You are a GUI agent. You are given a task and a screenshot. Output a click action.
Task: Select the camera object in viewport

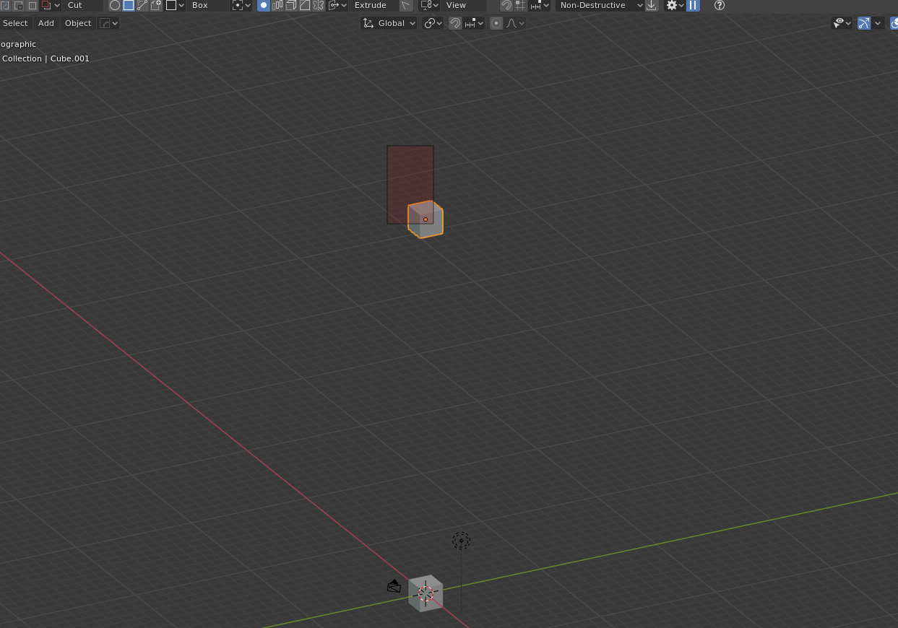click(x=394, y=586)
